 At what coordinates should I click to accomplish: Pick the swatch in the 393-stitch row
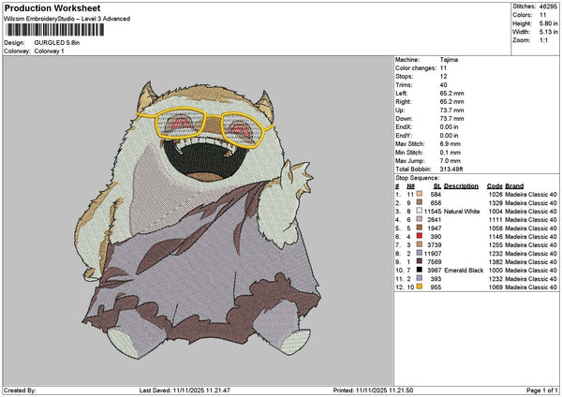tap(420, 278)
